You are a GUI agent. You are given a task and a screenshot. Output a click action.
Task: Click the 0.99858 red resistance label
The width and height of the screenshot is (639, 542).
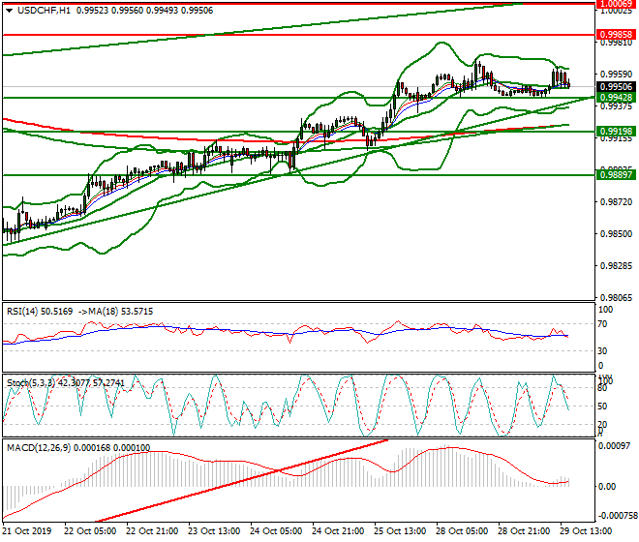[x=617, y=35]
